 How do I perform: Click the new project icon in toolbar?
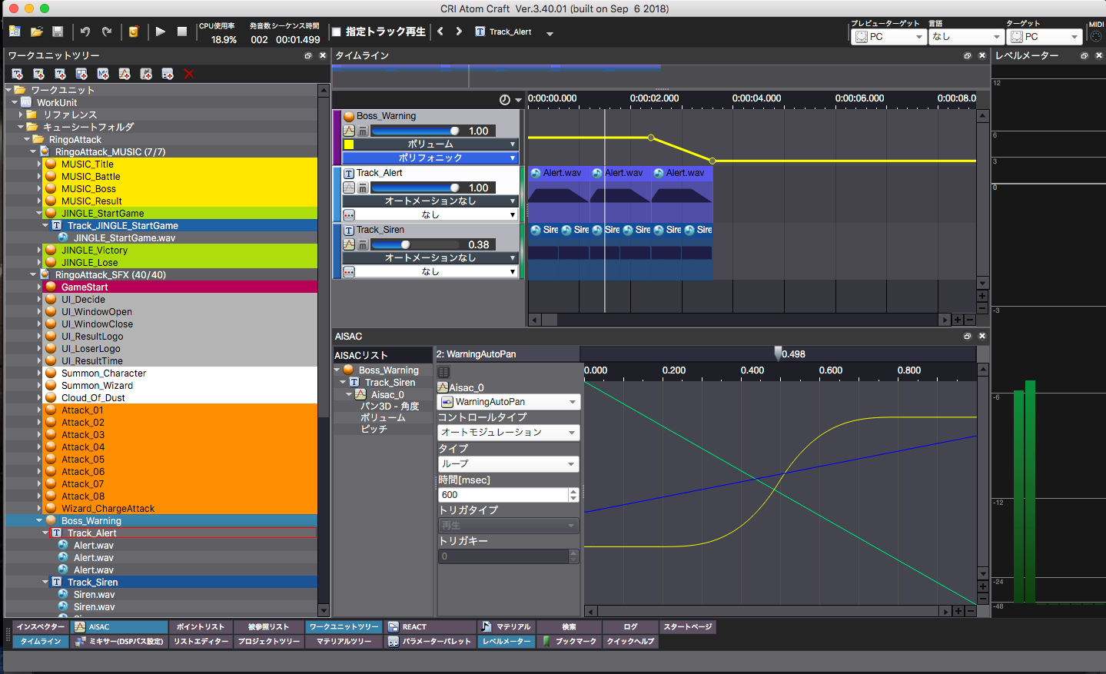pyautogui.click(x=15, y=32)
